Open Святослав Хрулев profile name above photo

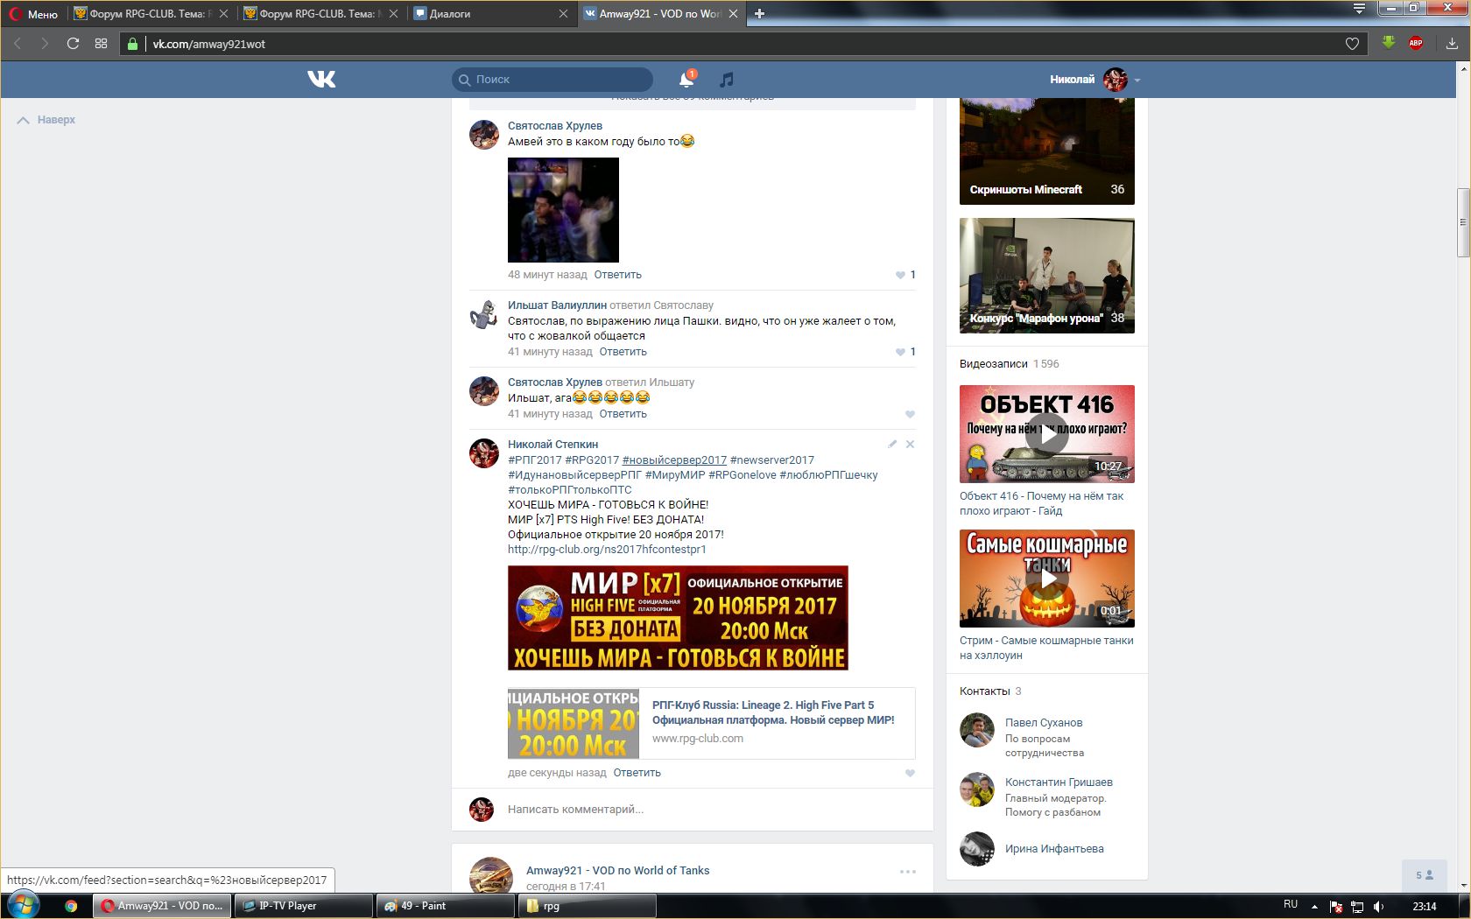pyautogui.click(x=555, y=126)
